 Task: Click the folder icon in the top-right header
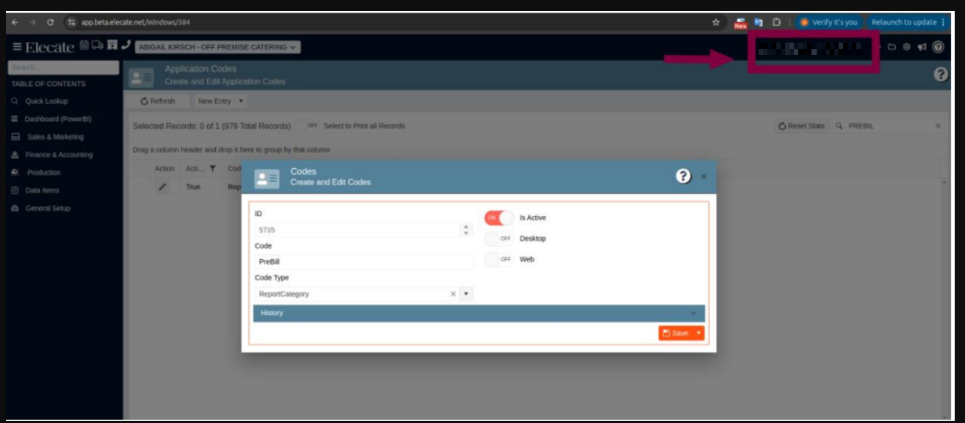coord(892,47)
